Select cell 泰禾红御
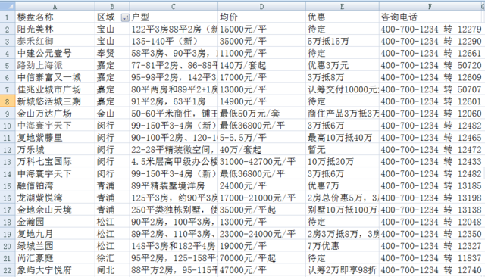 click(x=55, y=41)
